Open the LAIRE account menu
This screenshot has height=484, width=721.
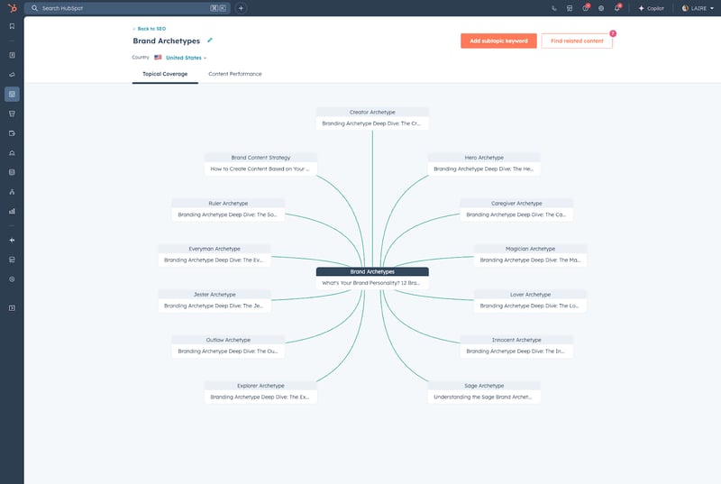(698, 8)
